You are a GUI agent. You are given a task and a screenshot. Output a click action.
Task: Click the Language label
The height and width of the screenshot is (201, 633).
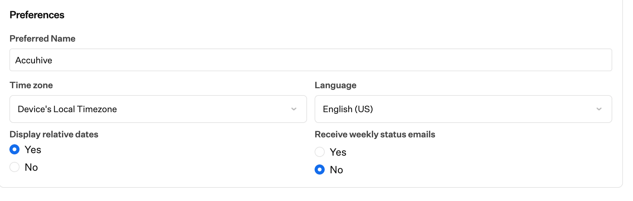[335, 85]
